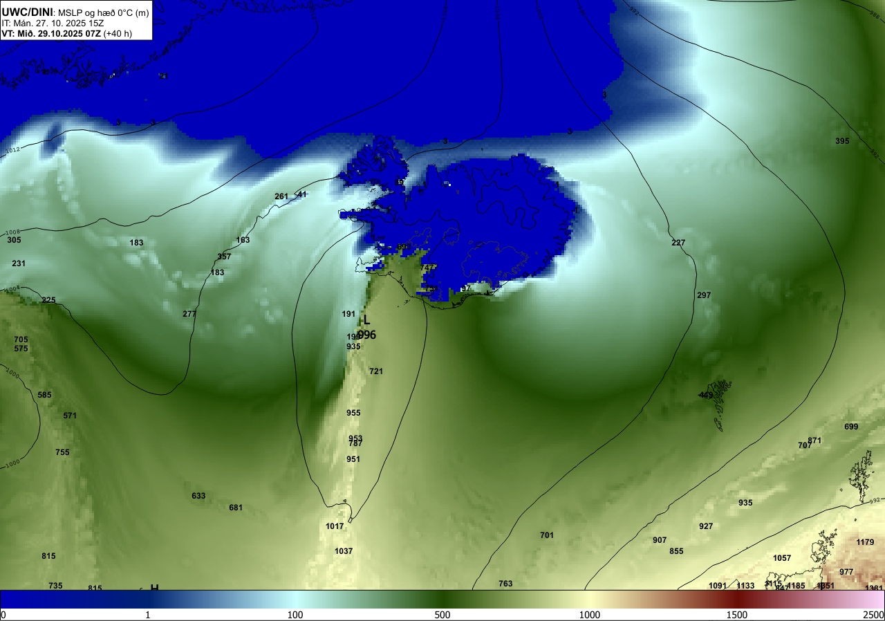Click the 1057 height value
Screen dimensions: 885x621
click(782, 558)
